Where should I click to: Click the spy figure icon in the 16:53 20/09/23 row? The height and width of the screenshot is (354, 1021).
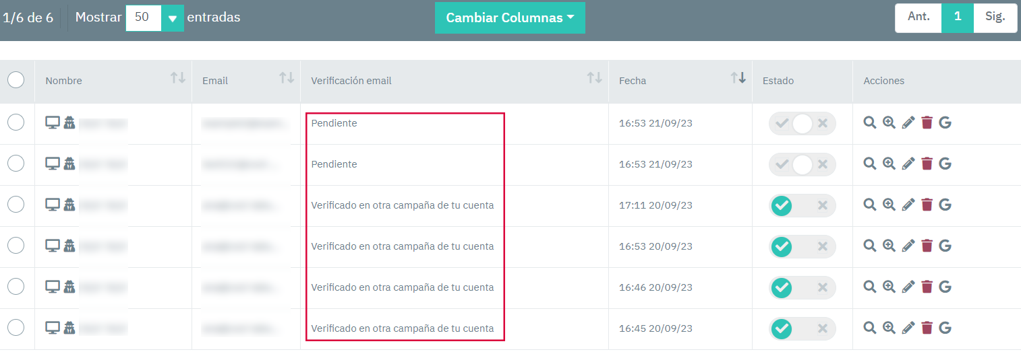point(69,246)
